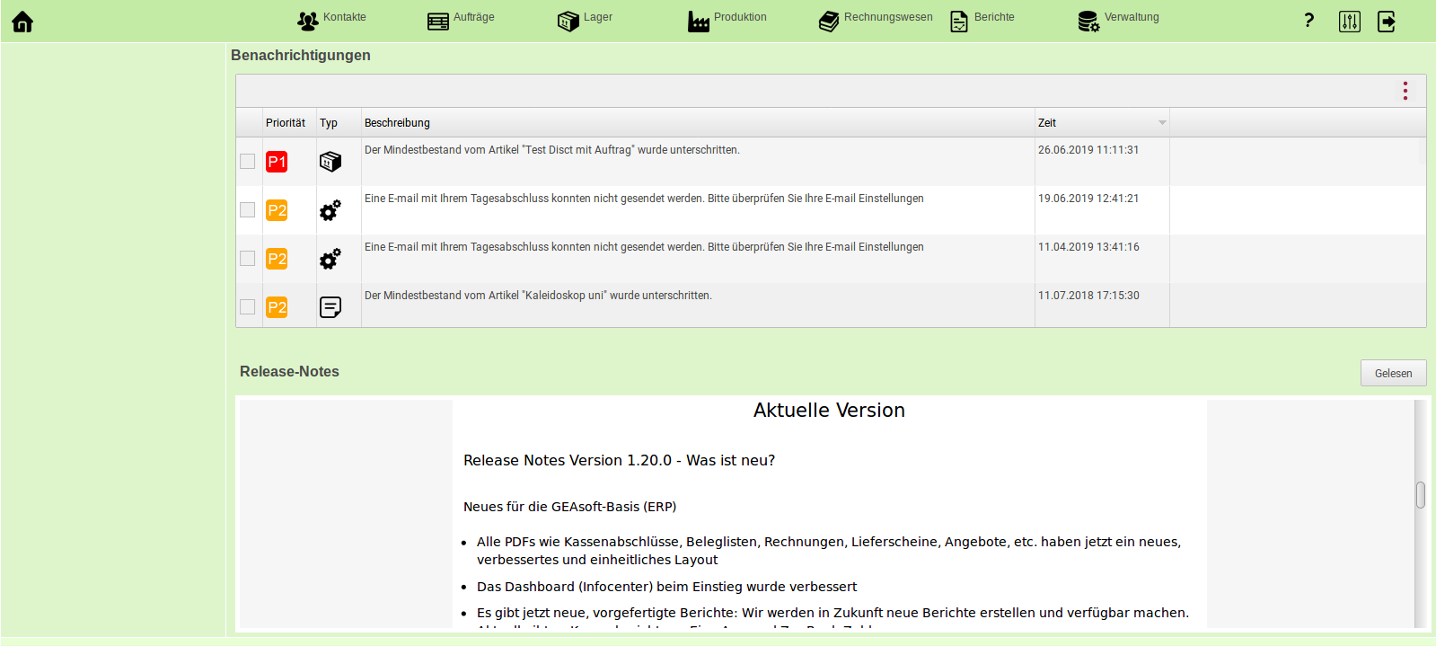Open the help question mark icon
This screenshot has height=646, width=1436.
pos(1308,21)
